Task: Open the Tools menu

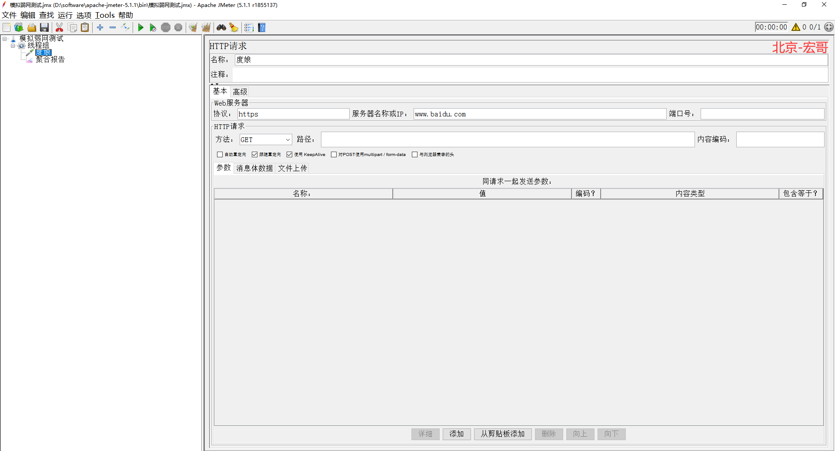Action: [105, 15]
